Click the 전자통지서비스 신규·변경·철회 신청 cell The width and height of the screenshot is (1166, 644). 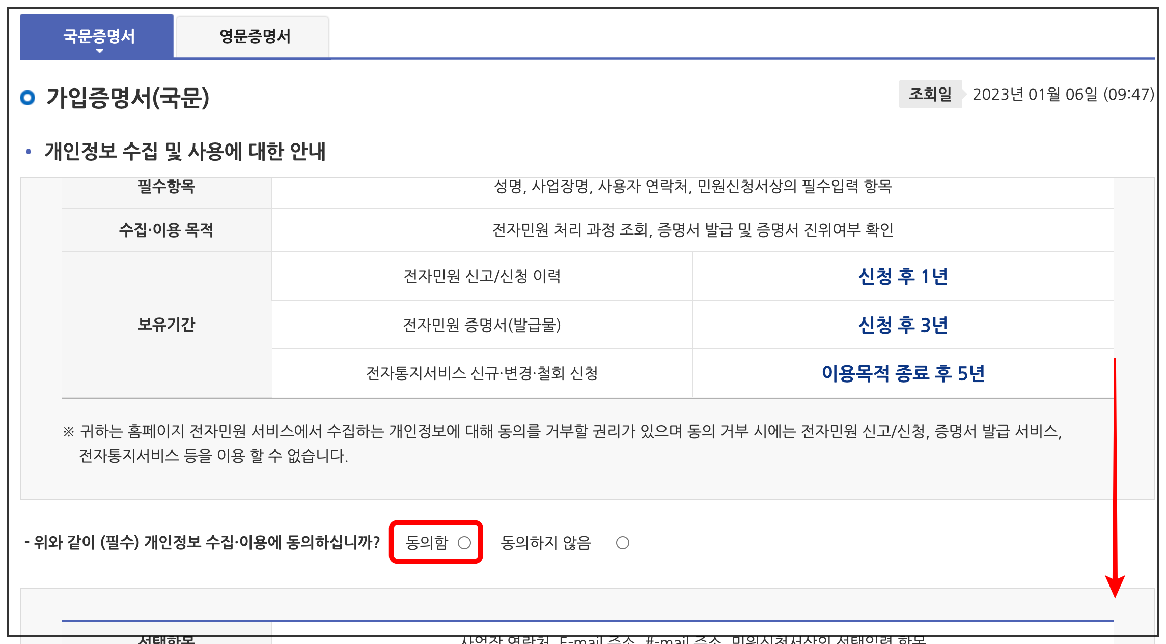coord(482,373)
